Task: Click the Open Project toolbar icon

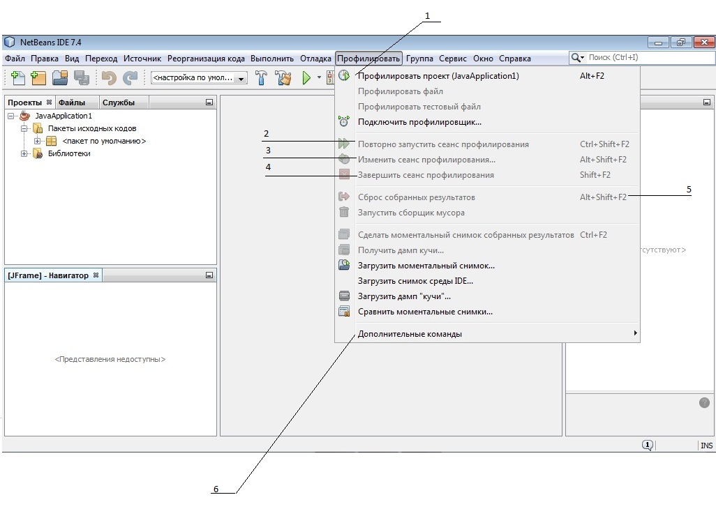Action: pos(60,78)
